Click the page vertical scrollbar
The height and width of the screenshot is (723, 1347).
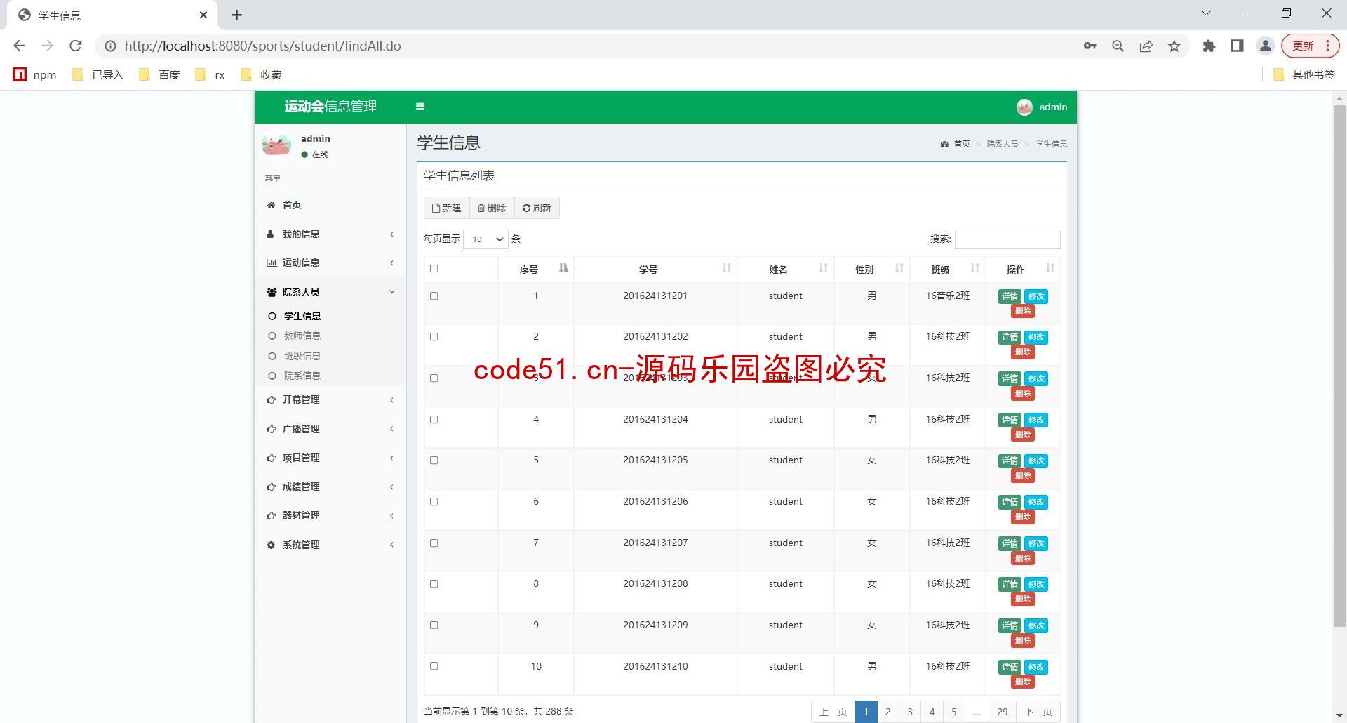pyautogui.click(x=1339, y=365)
